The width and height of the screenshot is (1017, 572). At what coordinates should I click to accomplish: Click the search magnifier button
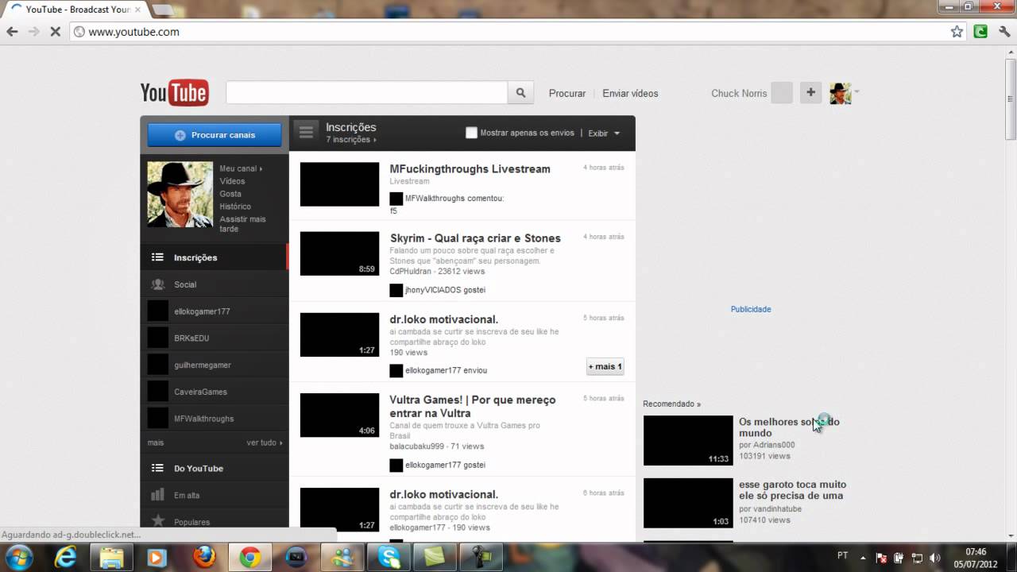click(520, 93)
